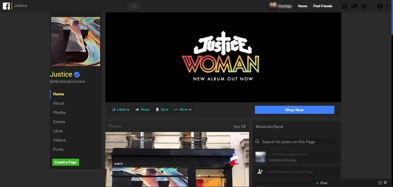Screen dimensions: 393x187
Task: Select Home in page sidebar
Action: coord(58,94)
